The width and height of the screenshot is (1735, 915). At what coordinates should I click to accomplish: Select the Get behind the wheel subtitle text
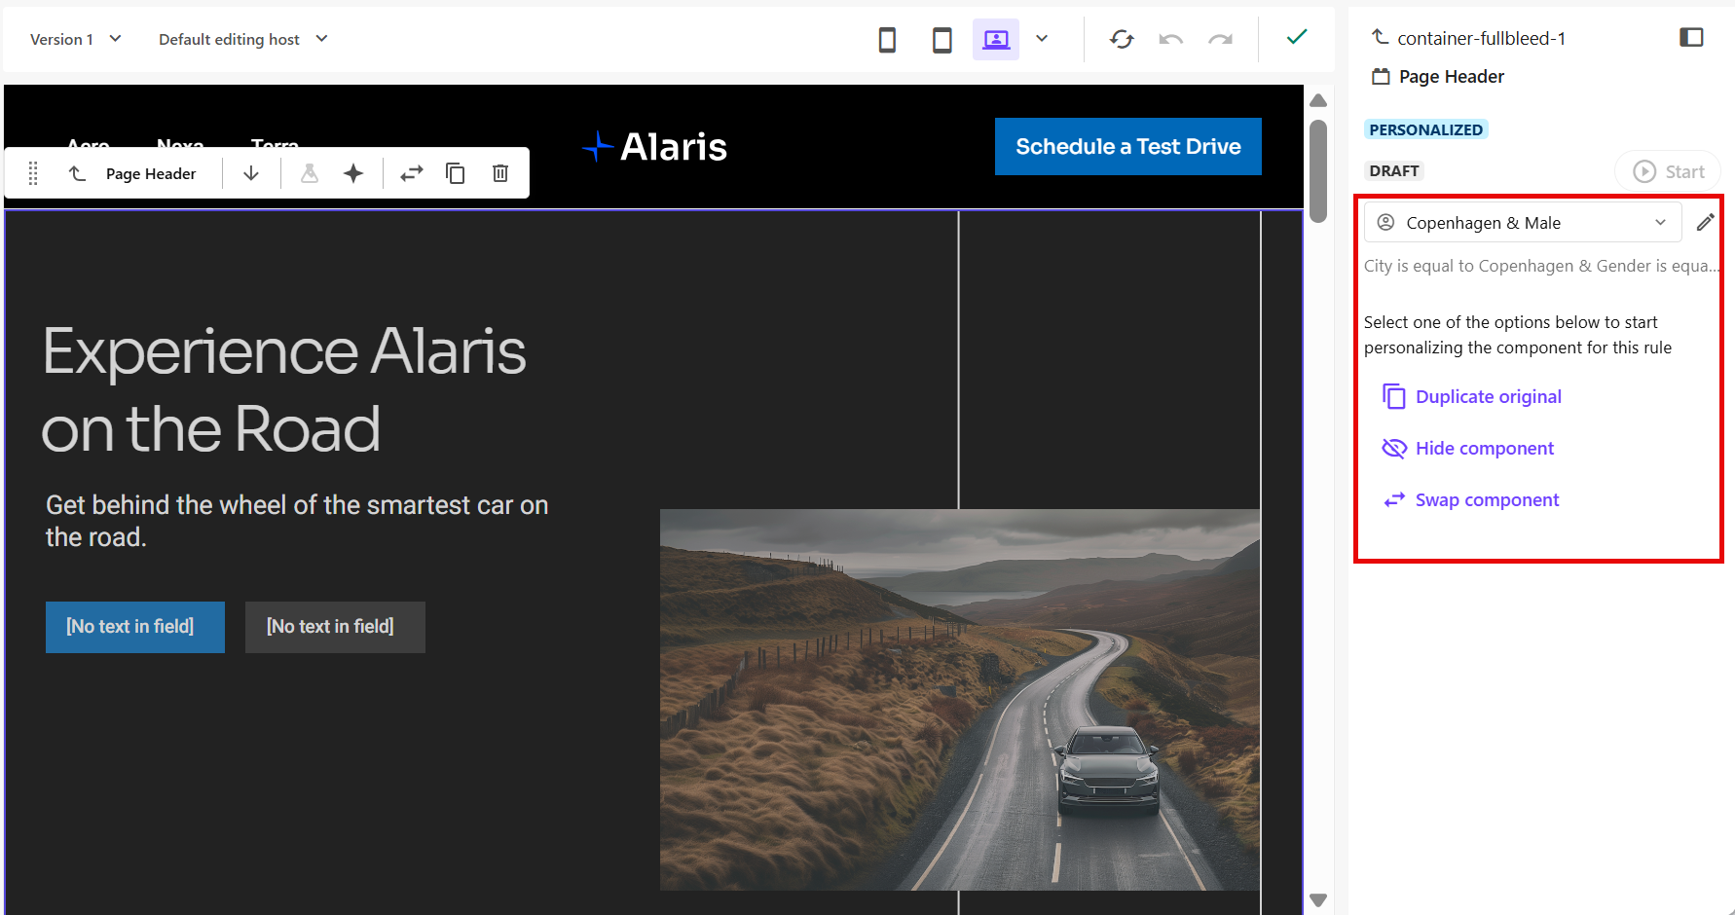coord(297,521)
